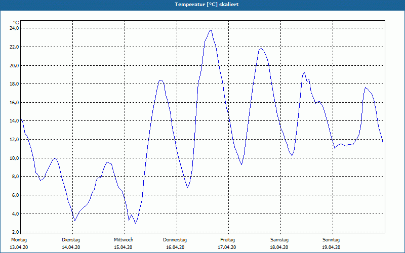Click the 12,0 axis value
Viewport: 405px width, 253px height.
(15, 140)
